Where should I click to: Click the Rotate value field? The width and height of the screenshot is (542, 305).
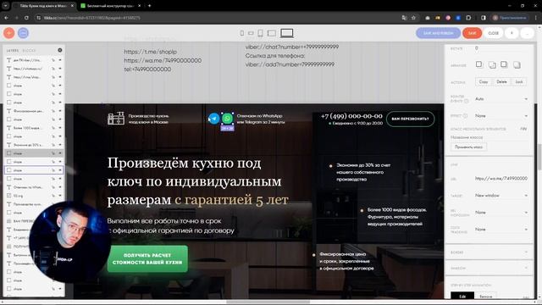pos(501,48)
